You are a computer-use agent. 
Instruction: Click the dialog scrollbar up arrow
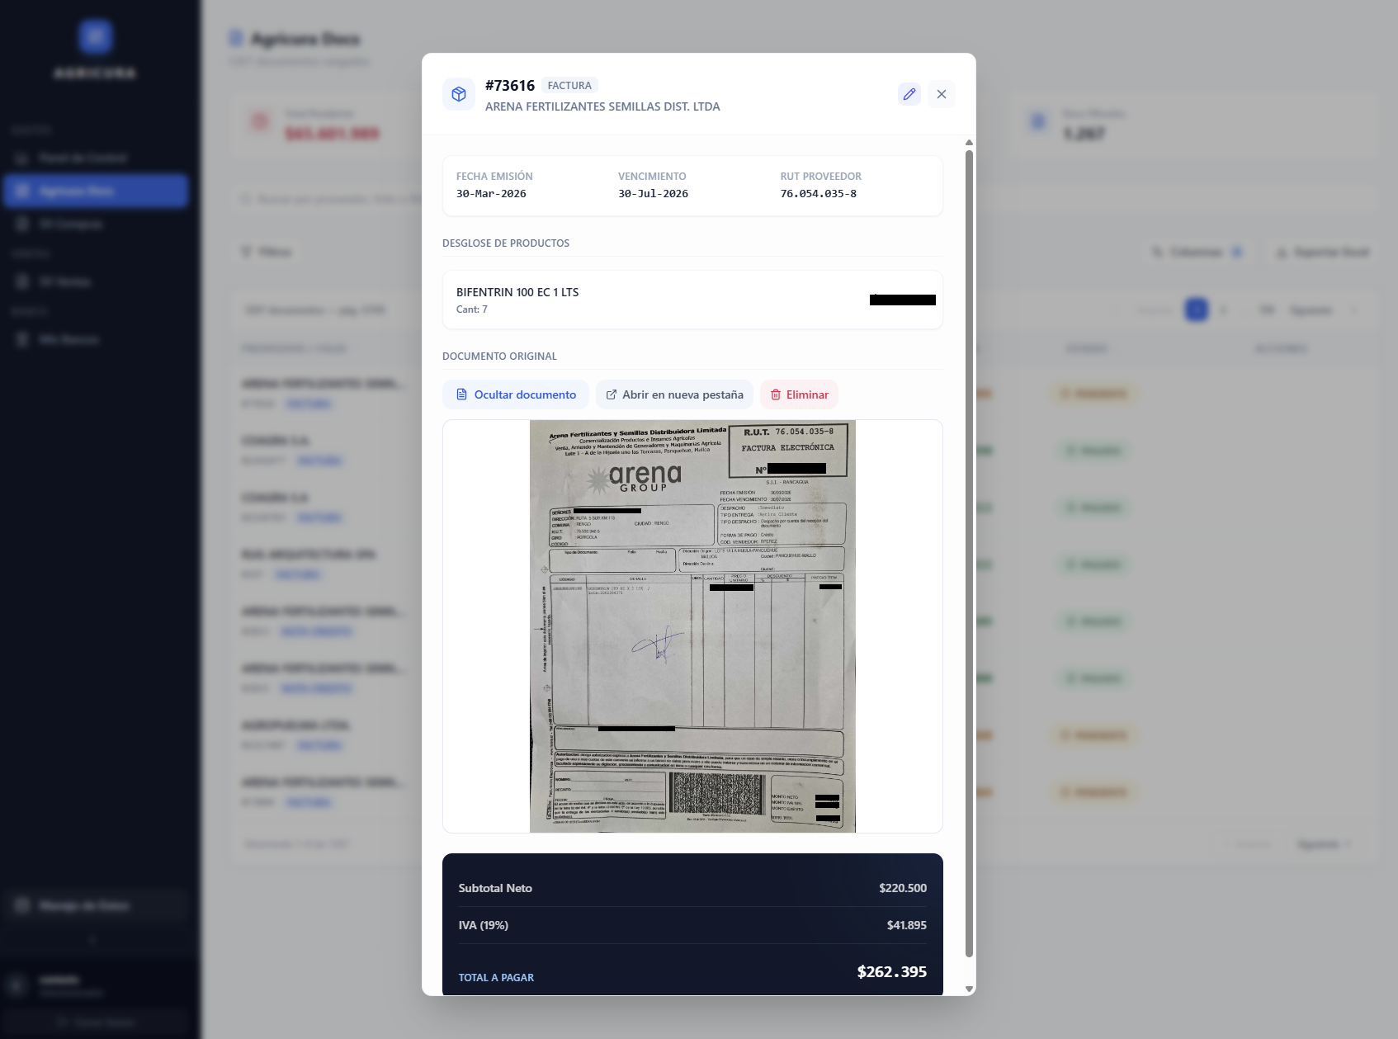point(969,143)
